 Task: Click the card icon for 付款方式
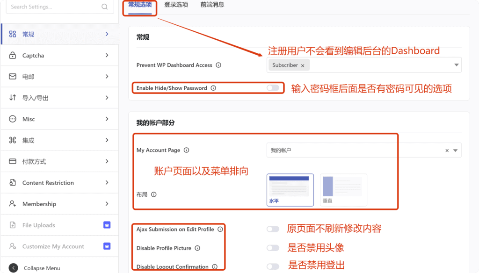click(x=14, y=161)
